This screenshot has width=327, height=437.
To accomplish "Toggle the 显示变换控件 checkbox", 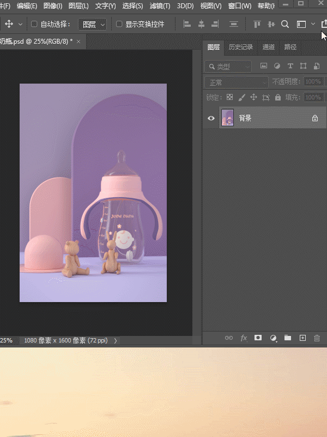I will click(x=119, y=24).
